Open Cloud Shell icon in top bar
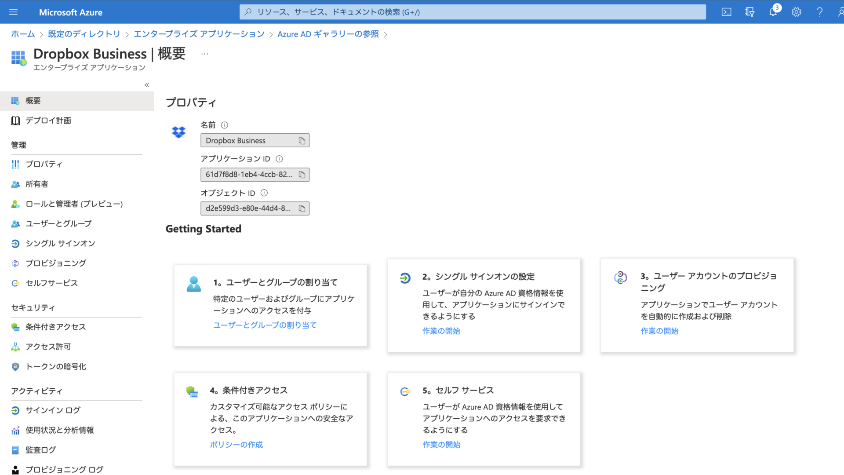Viewport: 844px width, 475px height. pyautogui.click(x=726, y=12)
